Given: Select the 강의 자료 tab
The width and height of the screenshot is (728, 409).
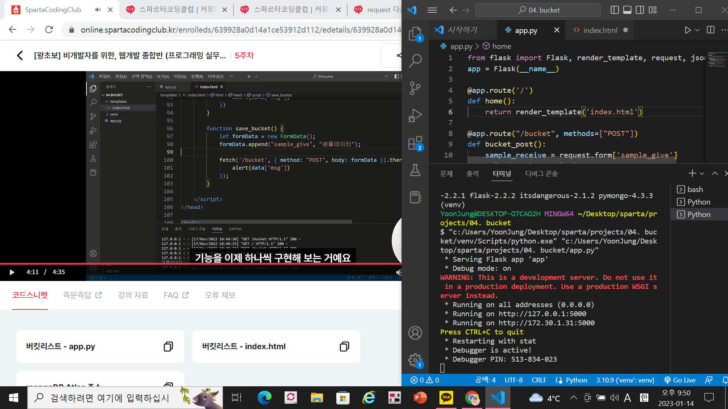Looking at the screenshot, I should 133,295.
